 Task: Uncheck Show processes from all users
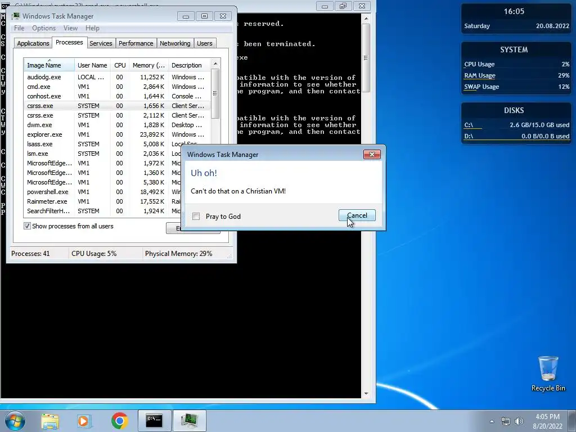(x=27, y=226)
